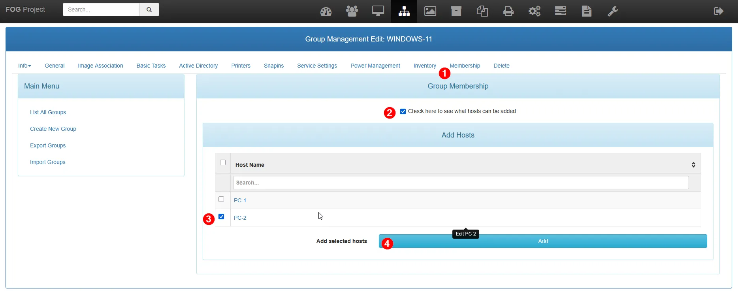This screenshot has height=294, width=738.
Task: Tick the select-all checkbox beside Host Name
Action: coord(223,162)
